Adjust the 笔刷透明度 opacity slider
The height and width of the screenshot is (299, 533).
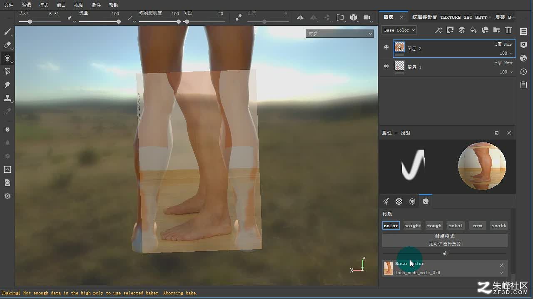click(160, 21)
